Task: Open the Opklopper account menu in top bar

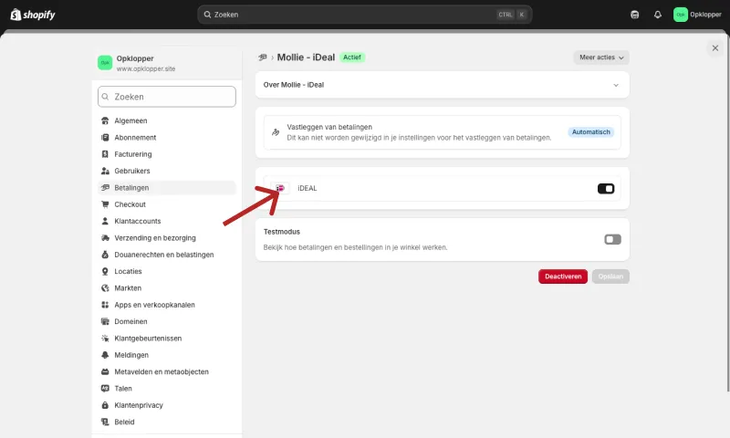Action: (697, 15)
